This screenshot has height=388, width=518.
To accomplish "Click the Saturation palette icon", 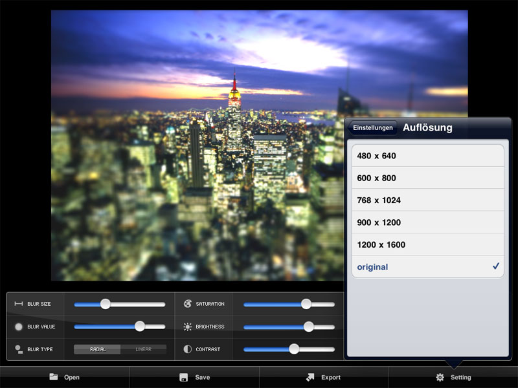I will [x=188, y=304].
